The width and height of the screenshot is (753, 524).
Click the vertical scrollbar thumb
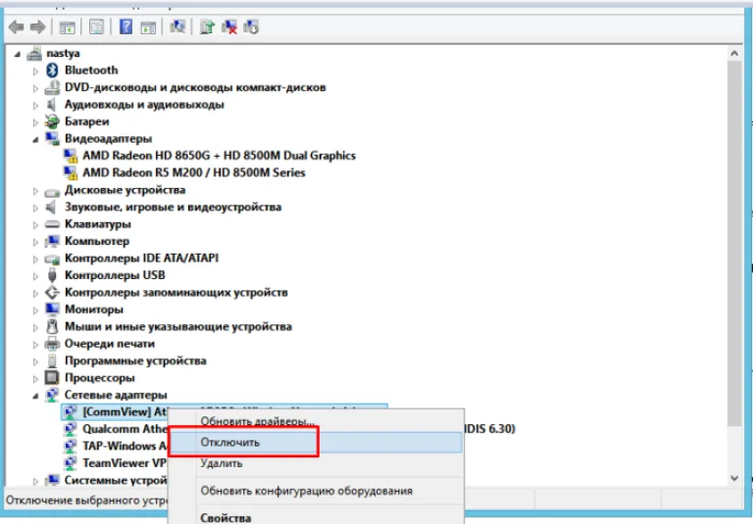[734, 244]
